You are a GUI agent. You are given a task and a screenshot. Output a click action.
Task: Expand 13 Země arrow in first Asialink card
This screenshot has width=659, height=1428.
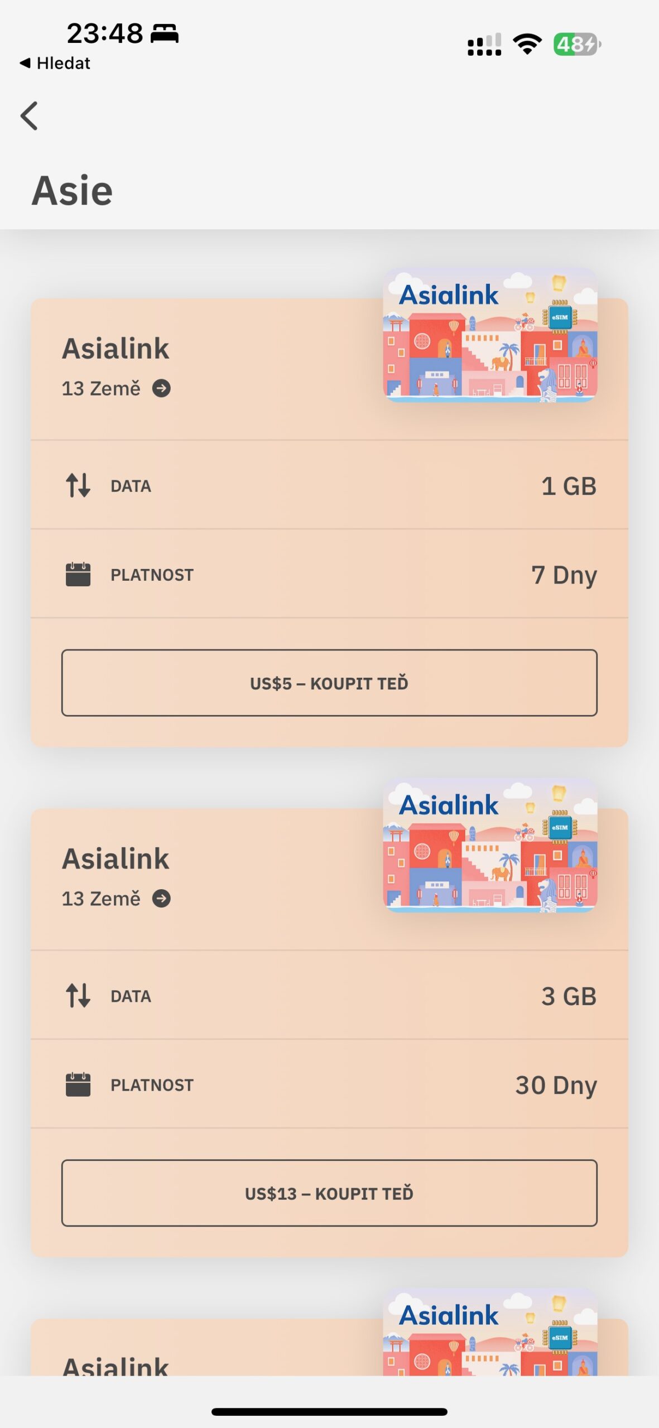[x=161, y=388]
